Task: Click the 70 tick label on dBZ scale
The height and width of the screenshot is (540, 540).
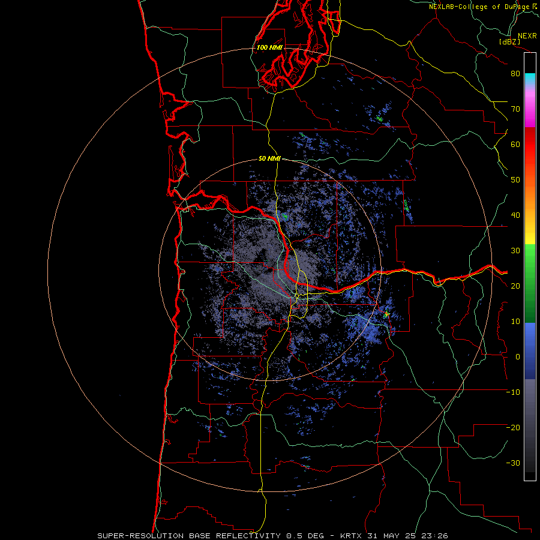Action: (x=515, y=109)
